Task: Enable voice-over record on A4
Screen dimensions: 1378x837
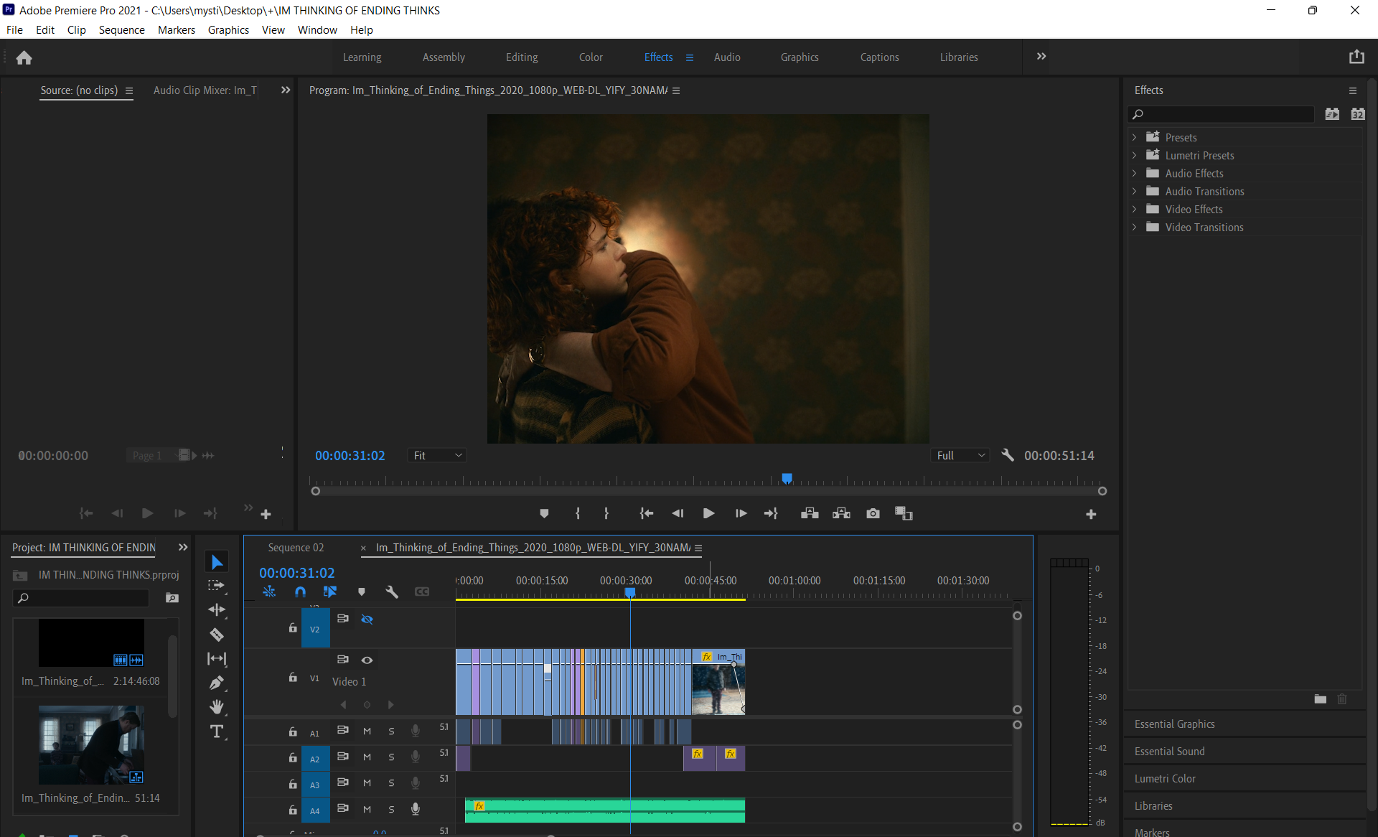Action: pyautogui.click(x=415, y=809)
